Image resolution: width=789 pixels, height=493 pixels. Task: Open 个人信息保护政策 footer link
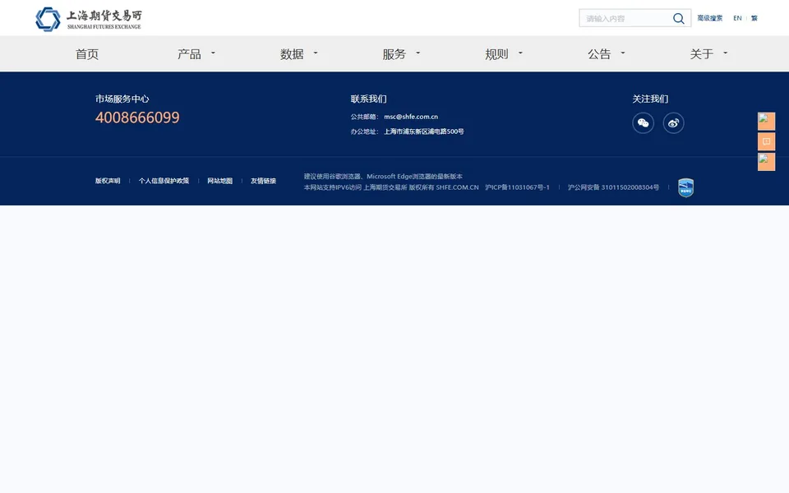coord(164,181)
